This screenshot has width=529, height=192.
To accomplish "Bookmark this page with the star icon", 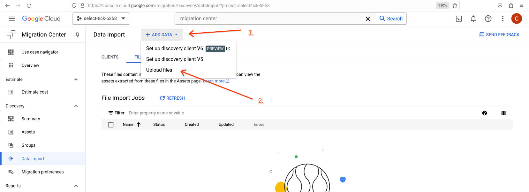I will pyautogui.click(x=455, y=5).
